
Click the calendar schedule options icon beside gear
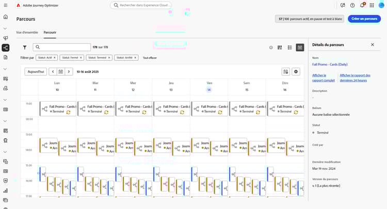pos(286,72)
